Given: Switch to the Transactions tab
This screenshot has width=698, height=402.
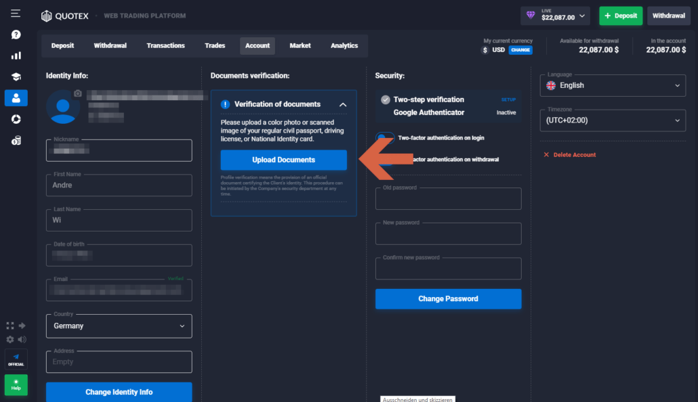Looking at the screenshot, I should pyautogui.click(x=165, y=45).
